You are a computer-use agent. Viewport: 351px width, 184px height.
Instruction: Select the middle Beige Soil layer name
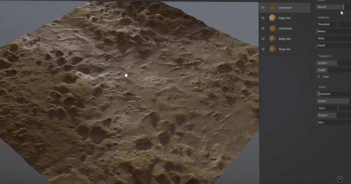(x=284, y=39)
